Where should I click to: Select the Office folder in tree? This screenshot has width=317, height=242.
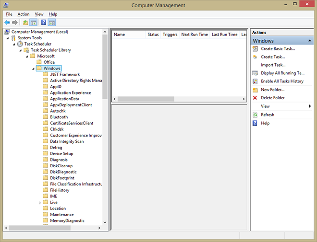click(49, 62)
